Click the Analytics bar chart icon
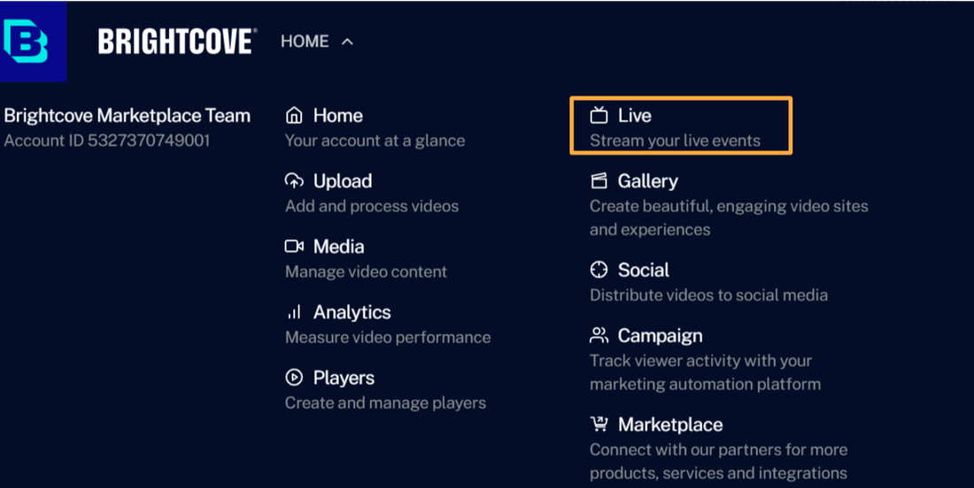 tap(294, 312)
